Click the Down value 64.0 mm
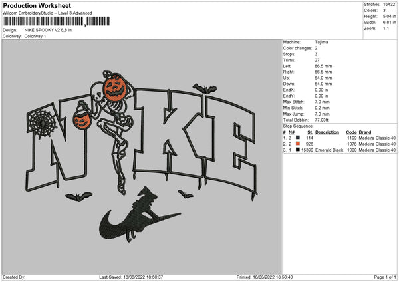Viewport: 399px width, 282px height. tap(323, 84)
